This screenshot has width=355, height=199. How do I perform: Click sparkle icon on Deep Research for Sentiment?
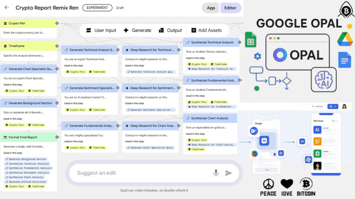[x=127, y=88]
